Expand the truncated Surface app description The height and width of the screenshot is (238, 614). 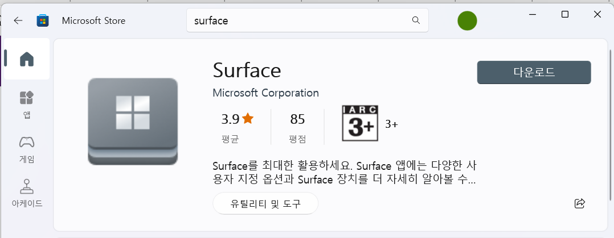[345, 173]
